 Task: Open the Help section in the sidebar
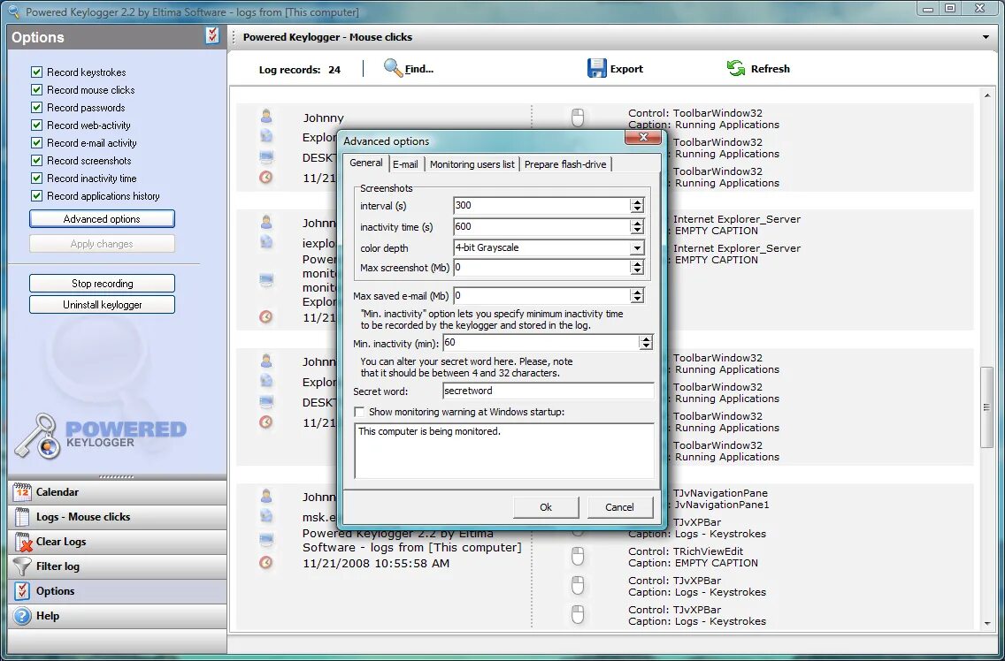pos(118,616)
